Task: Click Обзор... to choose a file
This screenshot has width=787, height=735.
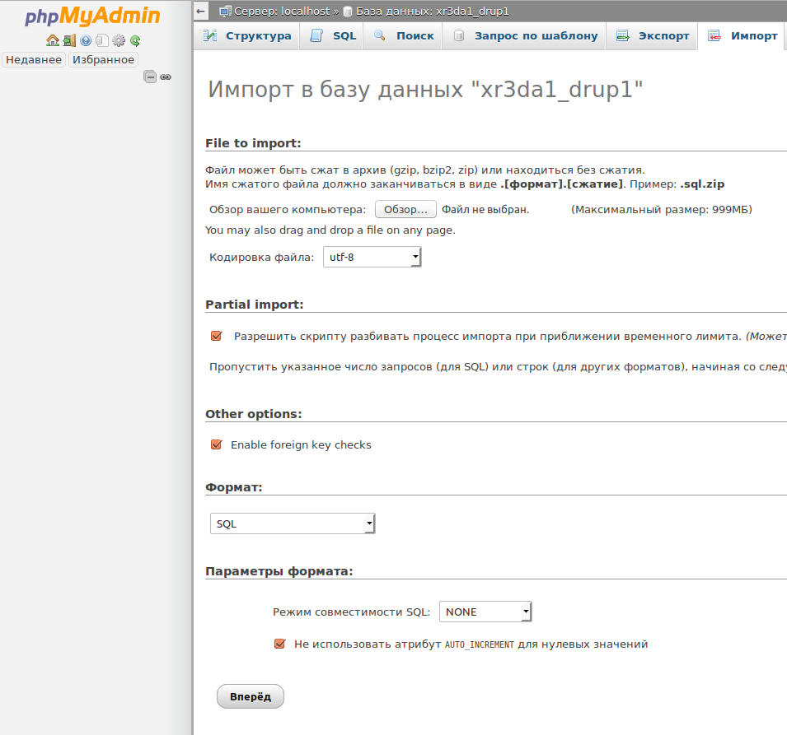Action: pyautogui.click(x=405, y=210)
